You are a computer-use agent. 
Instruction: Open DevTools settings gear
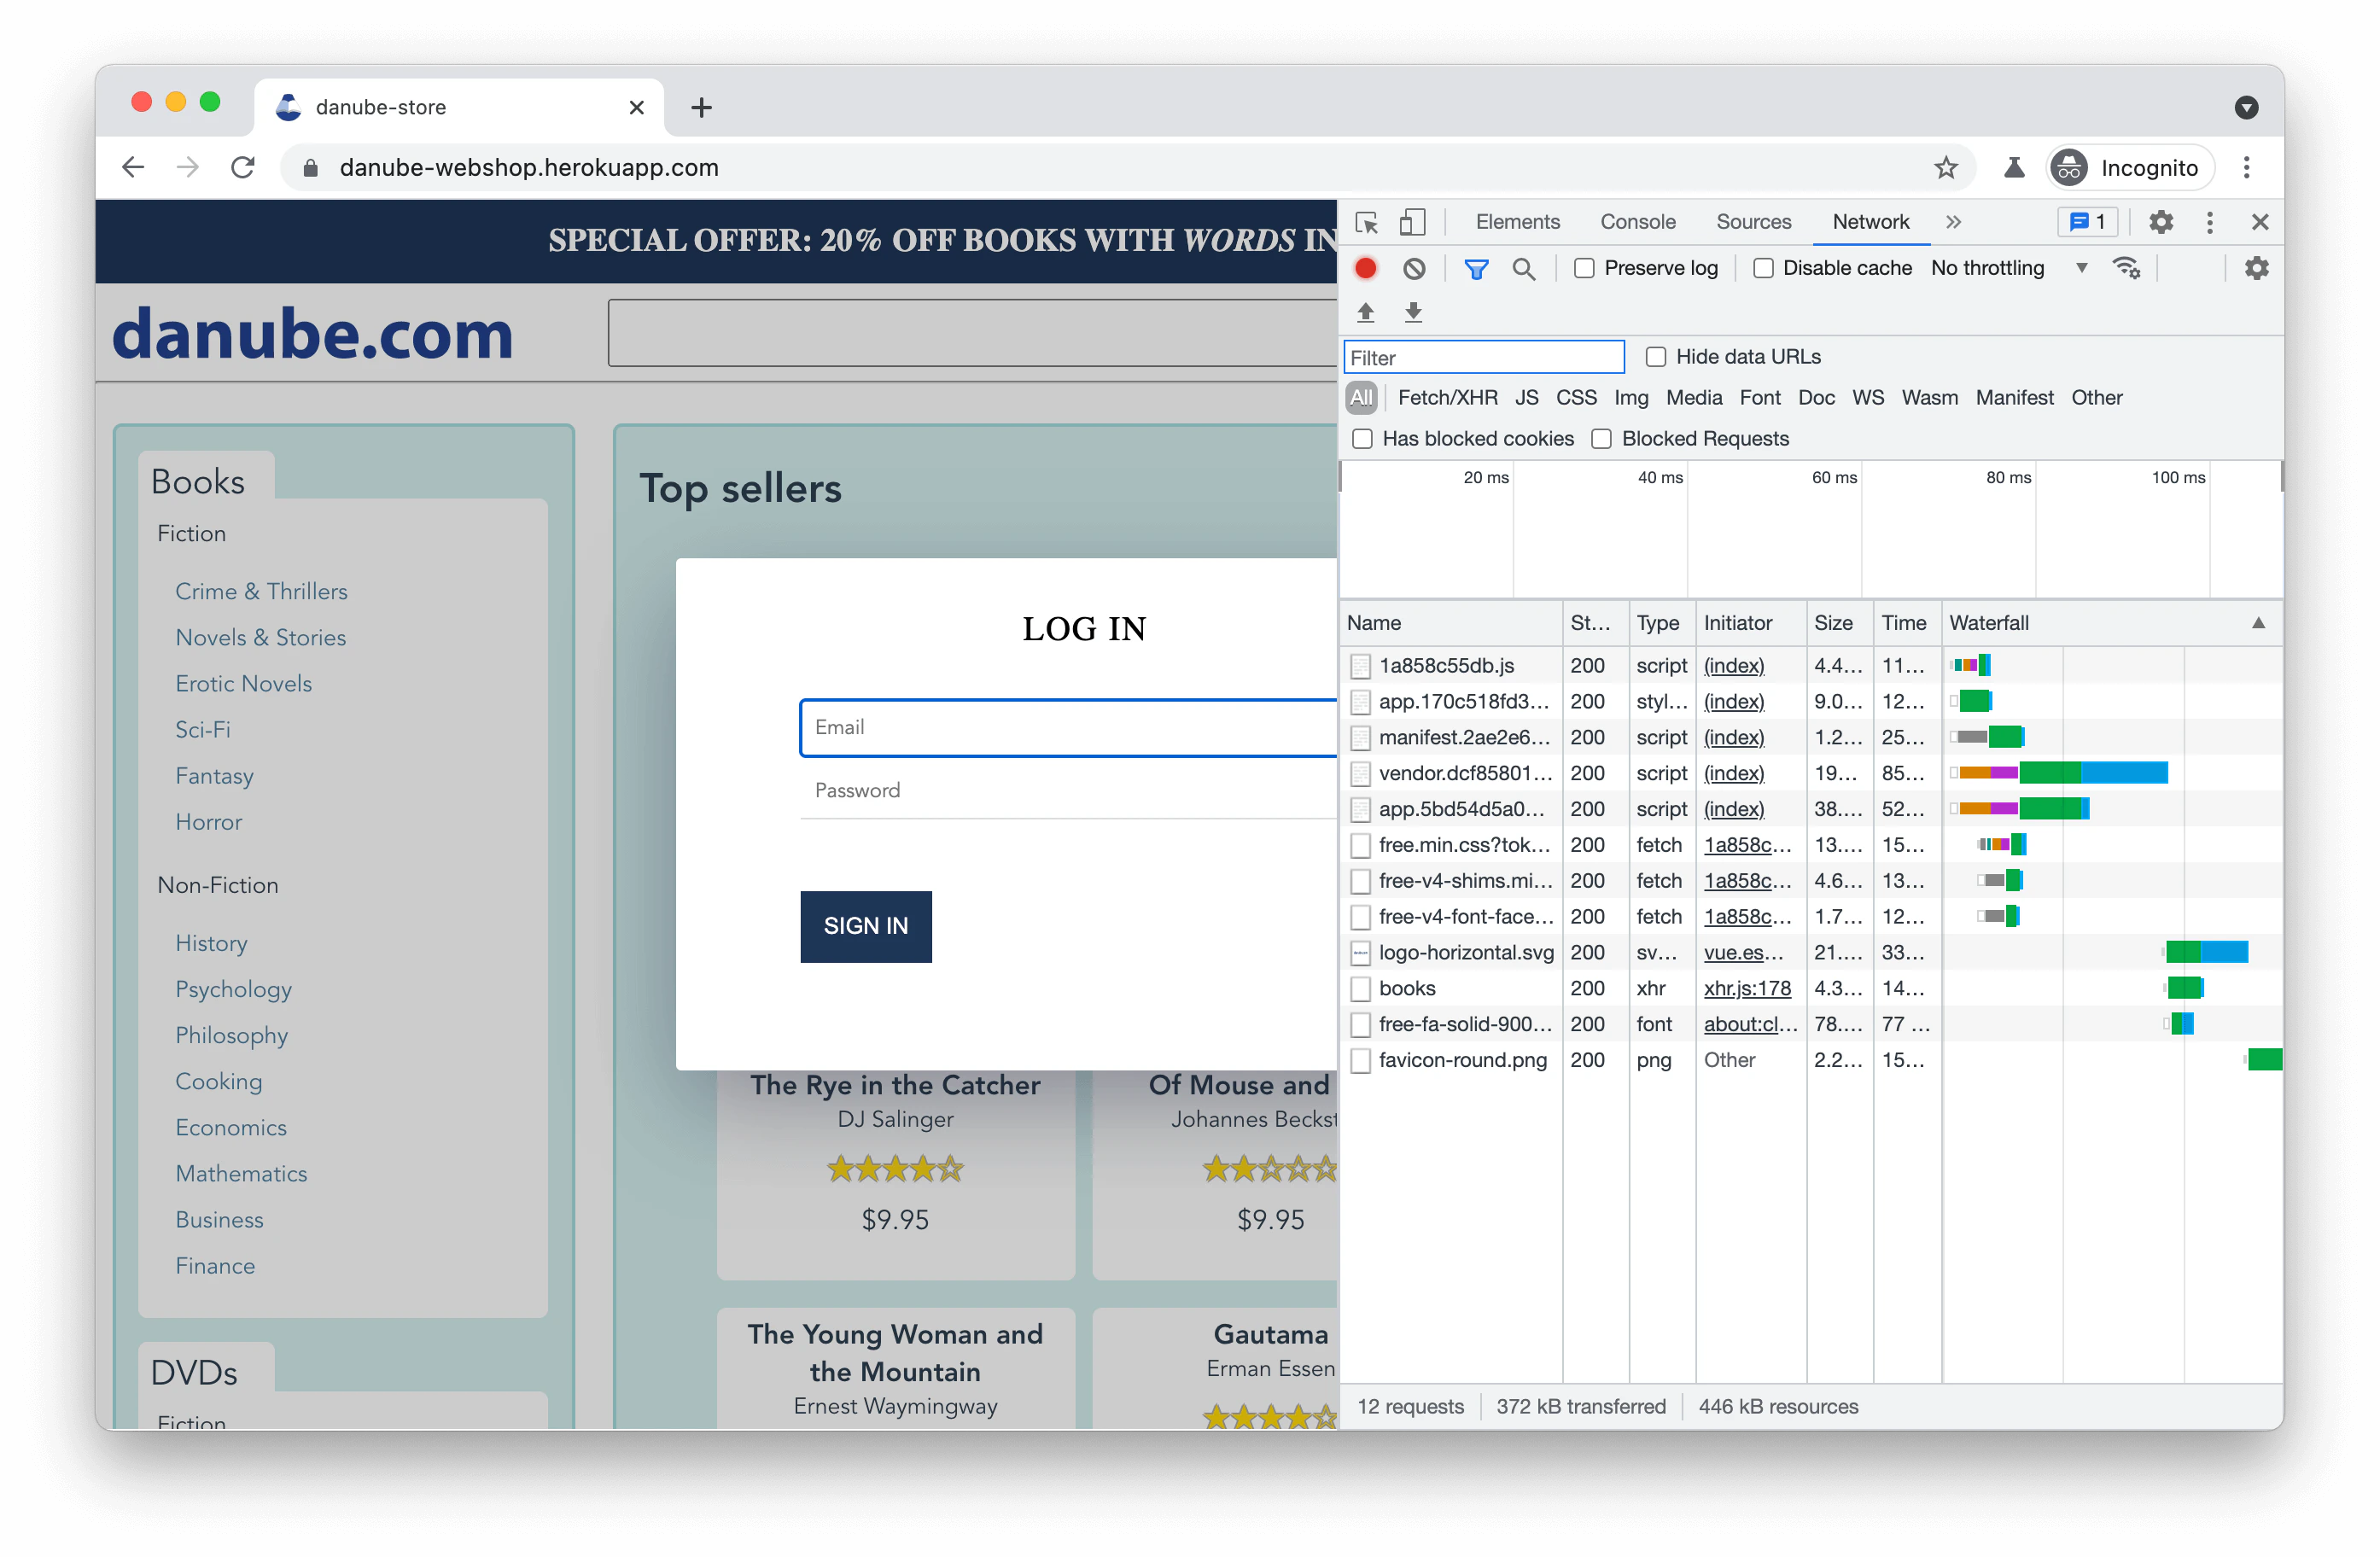2161,222
